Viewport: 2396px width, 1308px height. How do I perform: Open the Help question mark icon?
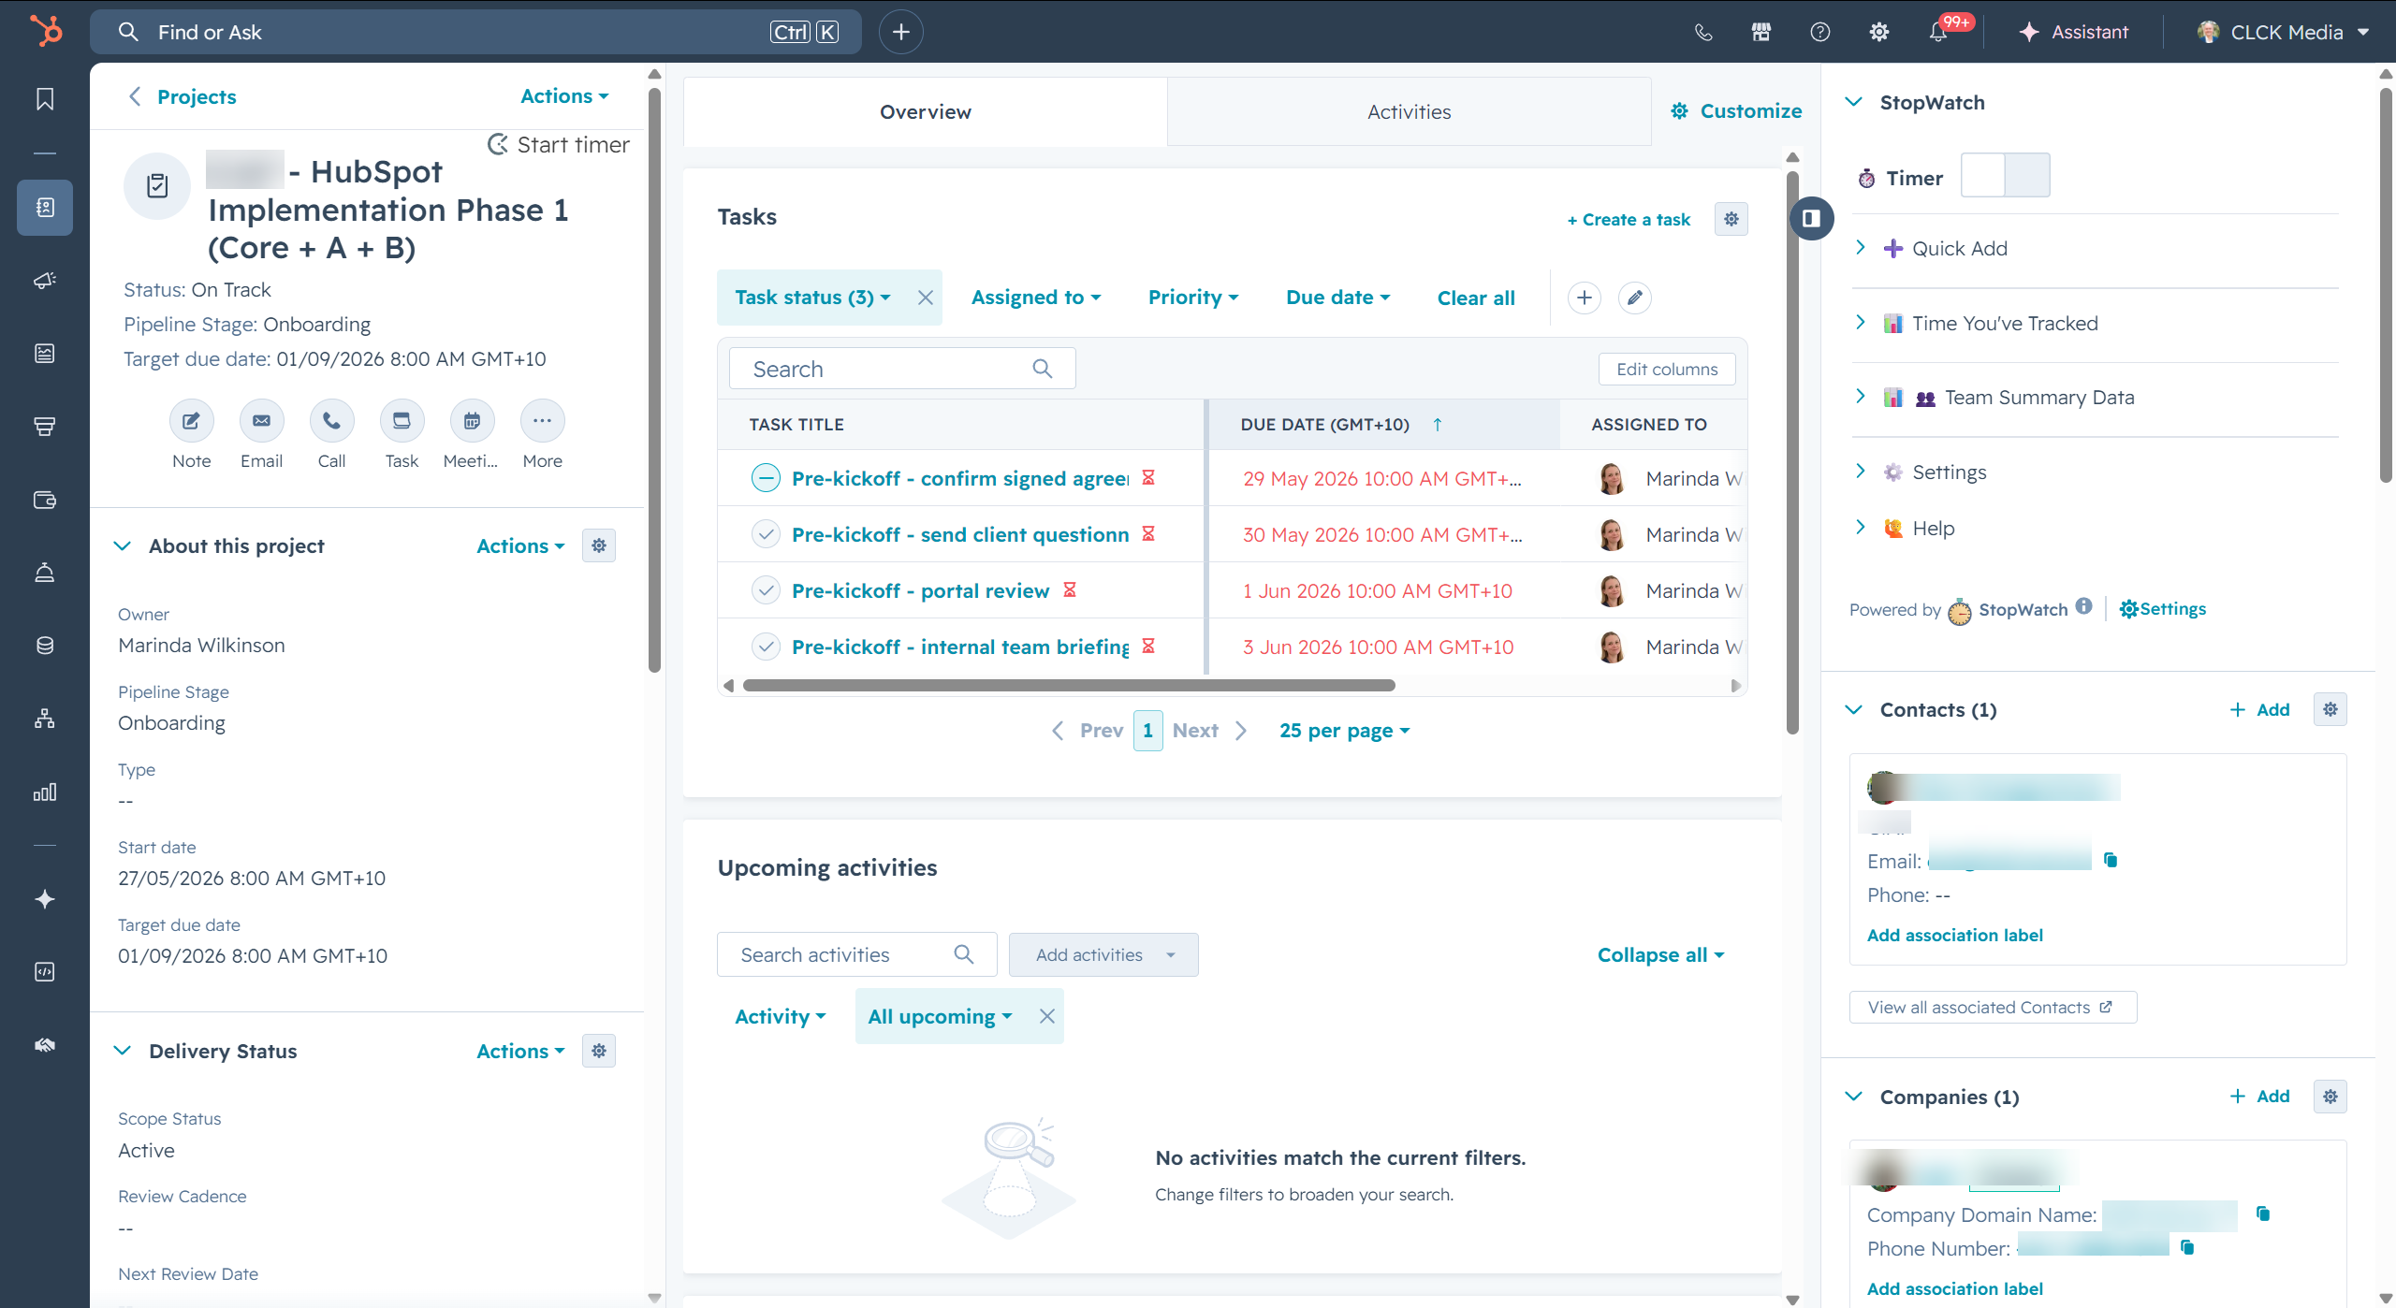pyautogui.click(x=1820, y=32)
